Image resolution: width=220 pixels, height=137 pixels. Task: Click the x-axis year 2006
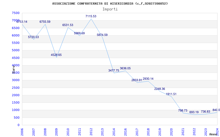tap(22, 132)
